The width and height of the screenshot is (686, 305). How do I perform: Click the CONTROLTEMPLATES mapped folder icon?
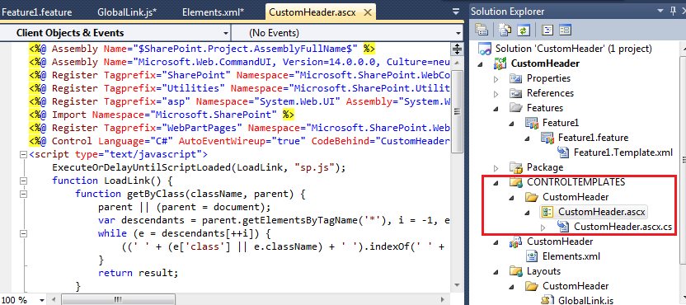(516, 182)
